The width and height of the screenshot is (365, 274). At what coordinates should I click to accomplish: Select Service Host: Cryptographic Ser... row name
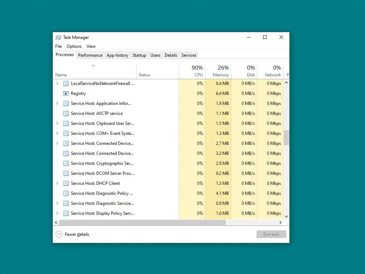[x=102, y=163]
